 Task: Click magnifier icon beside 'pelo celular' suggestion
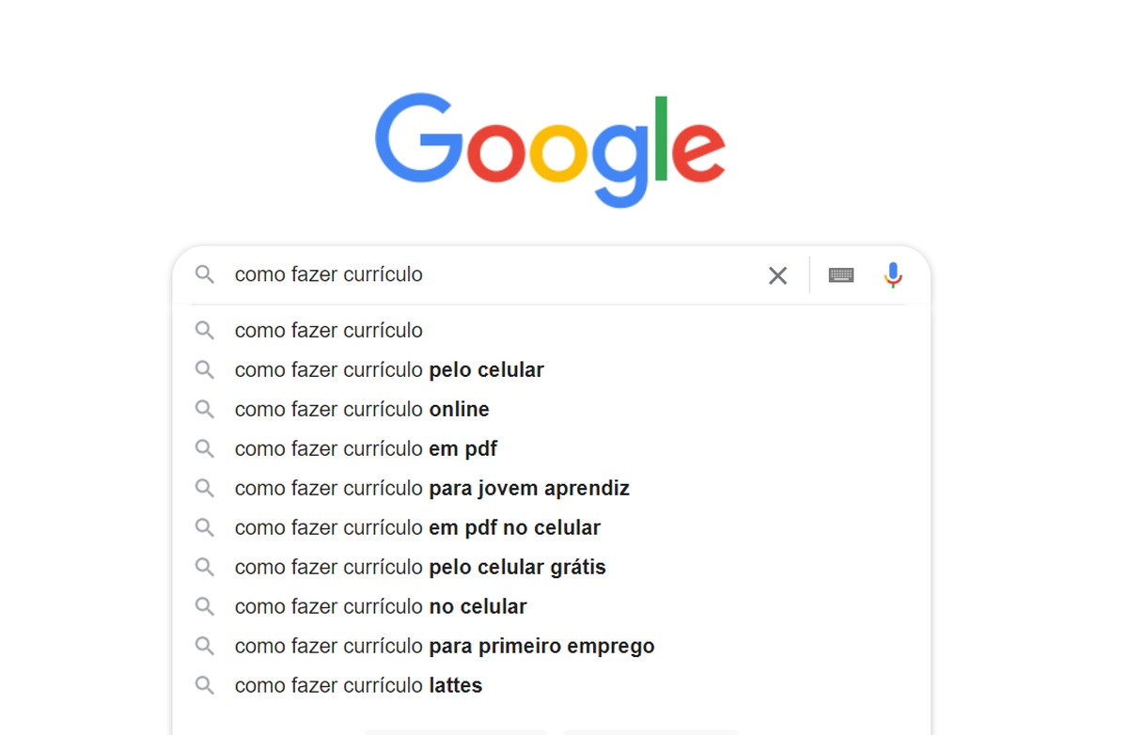204,370
